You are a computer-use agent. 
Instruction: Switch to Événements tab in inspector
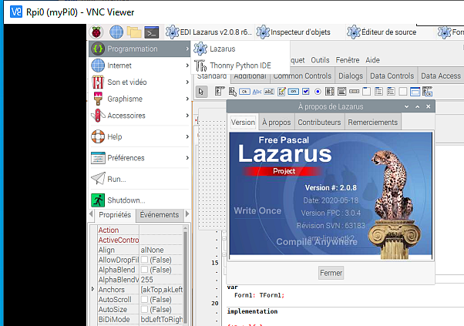160,215
